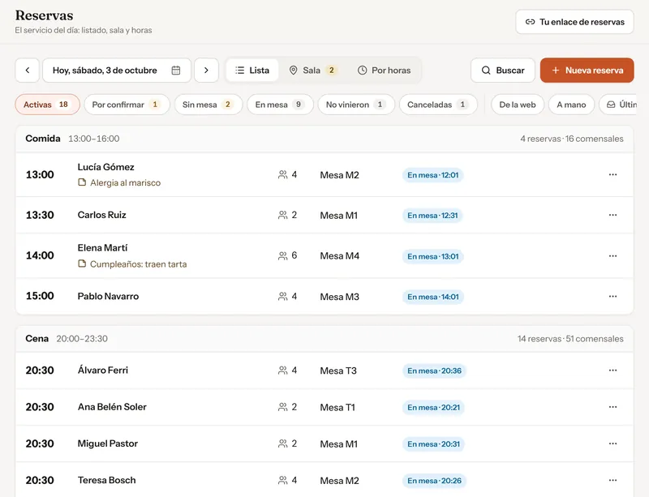Screen dimensions: 649x497
Task: Open calendar icon in date picker
Action: (176, 71)
